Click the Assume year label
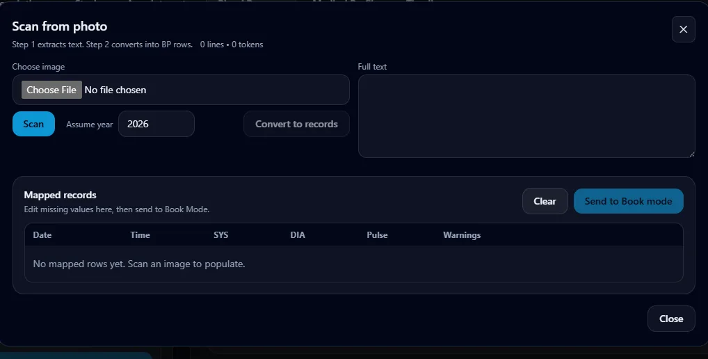This screenshot has height=359, width=708. 89,125
